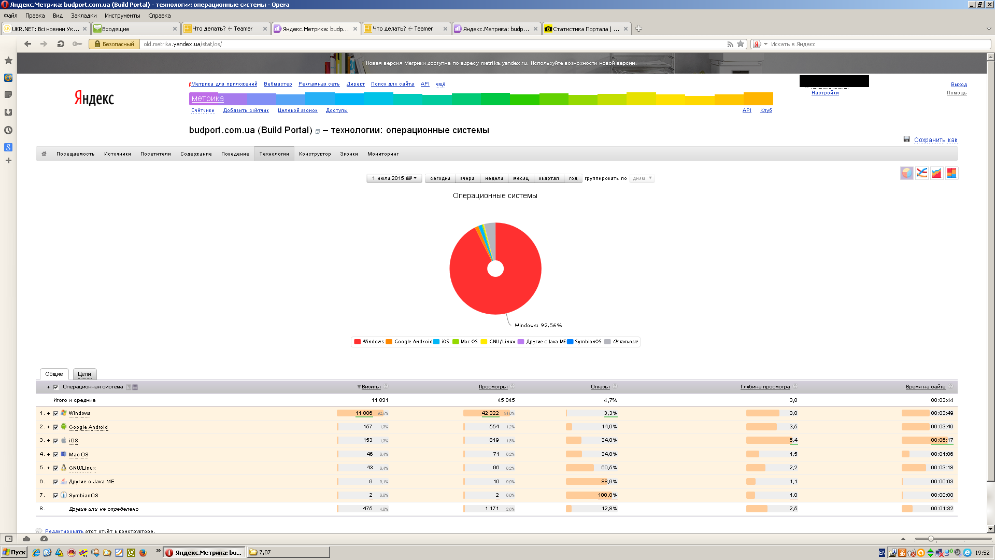Sort table by Отказы column
This screenshot has width=995, height=560.
point(600,387)
